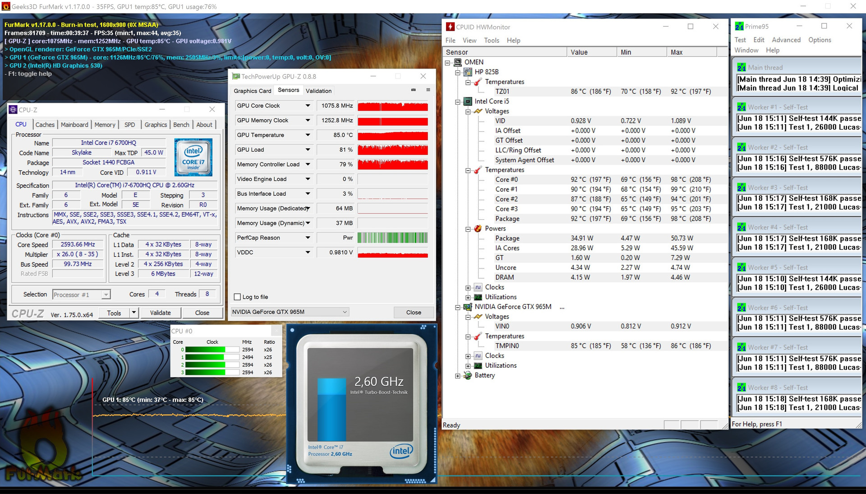Click the Battery icon in the sensor tree
The image size is (866, 494).
pos(468,375)
